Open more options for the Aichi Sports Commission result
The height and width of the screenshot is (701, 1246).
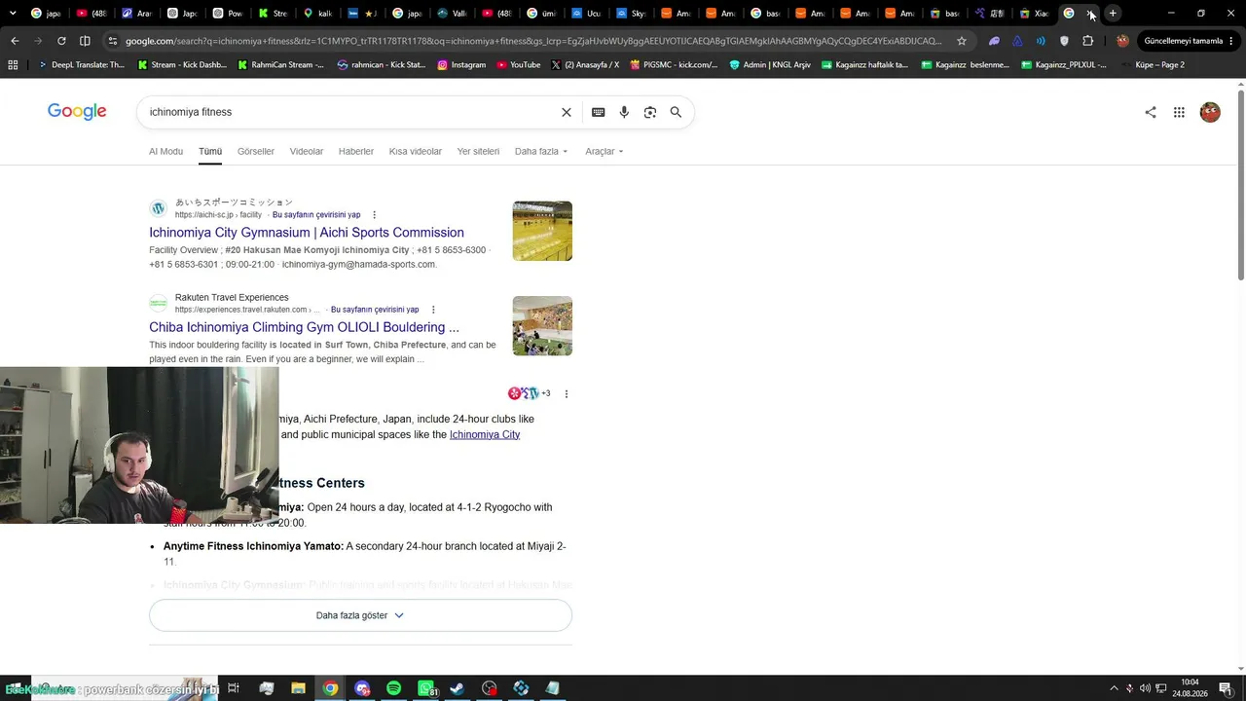tap(374, 215)
